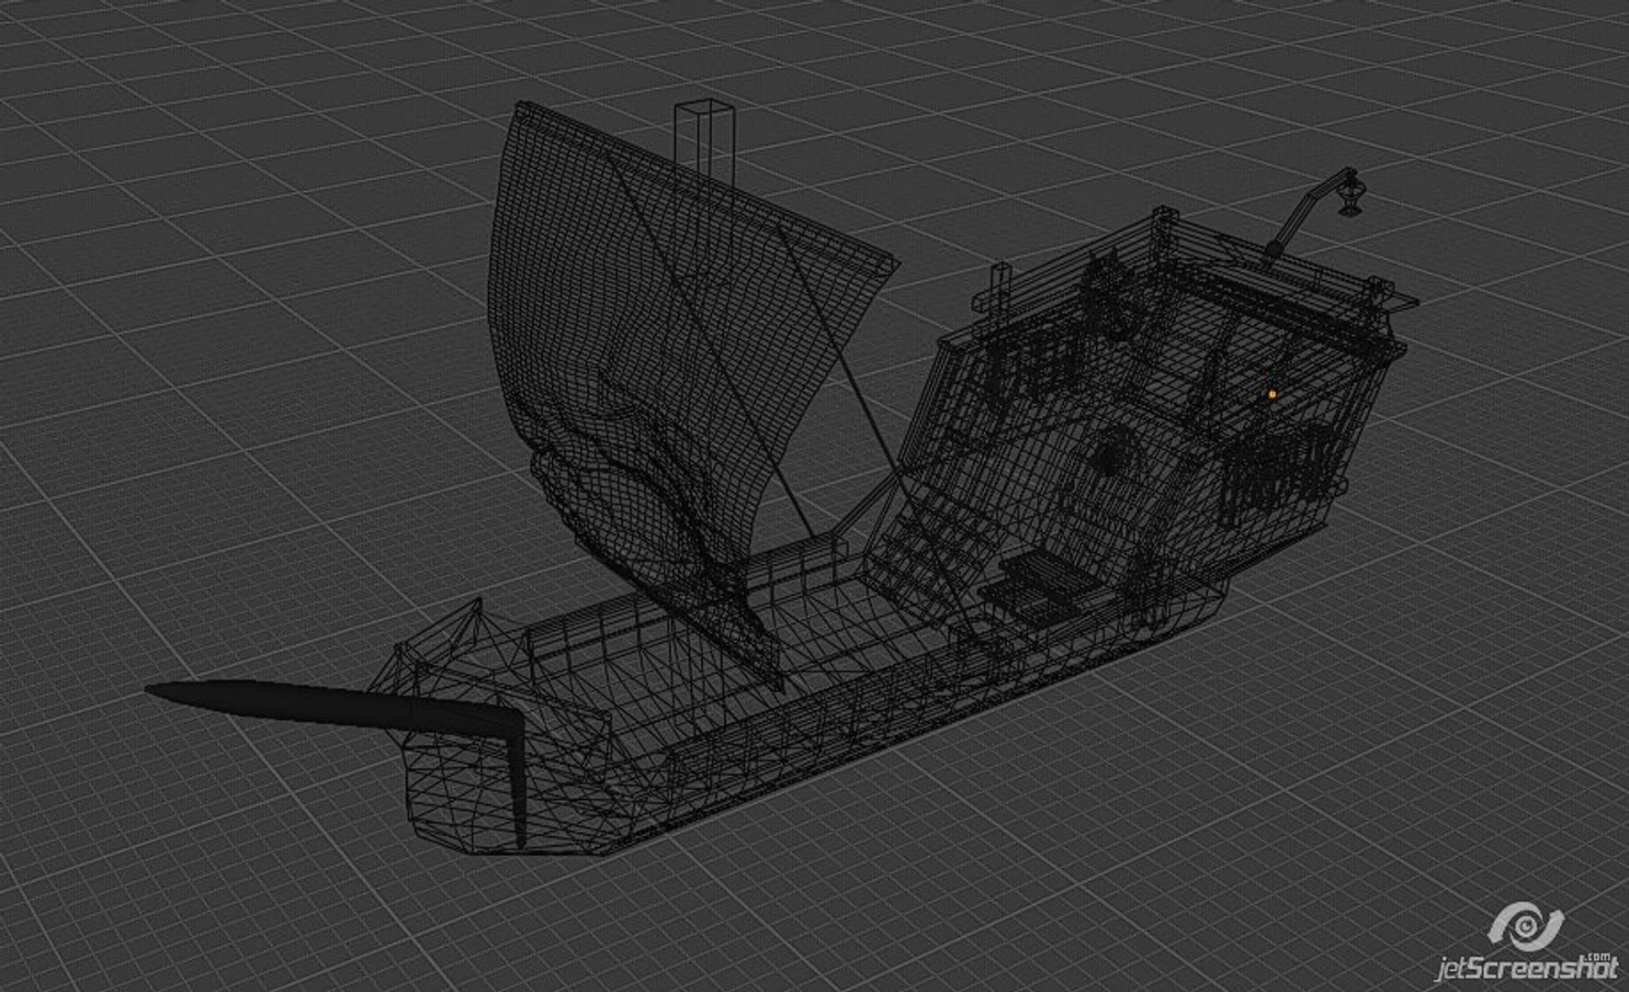Select the orange origin point on the cabin

pyautogui.click(x=1273, y=393)
